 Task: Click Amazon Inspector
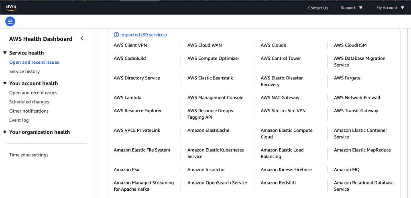tap(206, 170)
